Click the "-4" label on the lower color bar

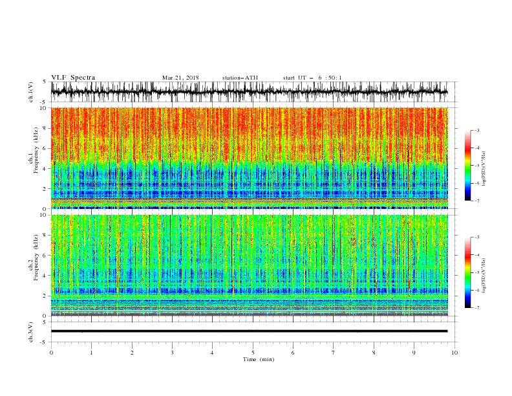pos(477,255)
